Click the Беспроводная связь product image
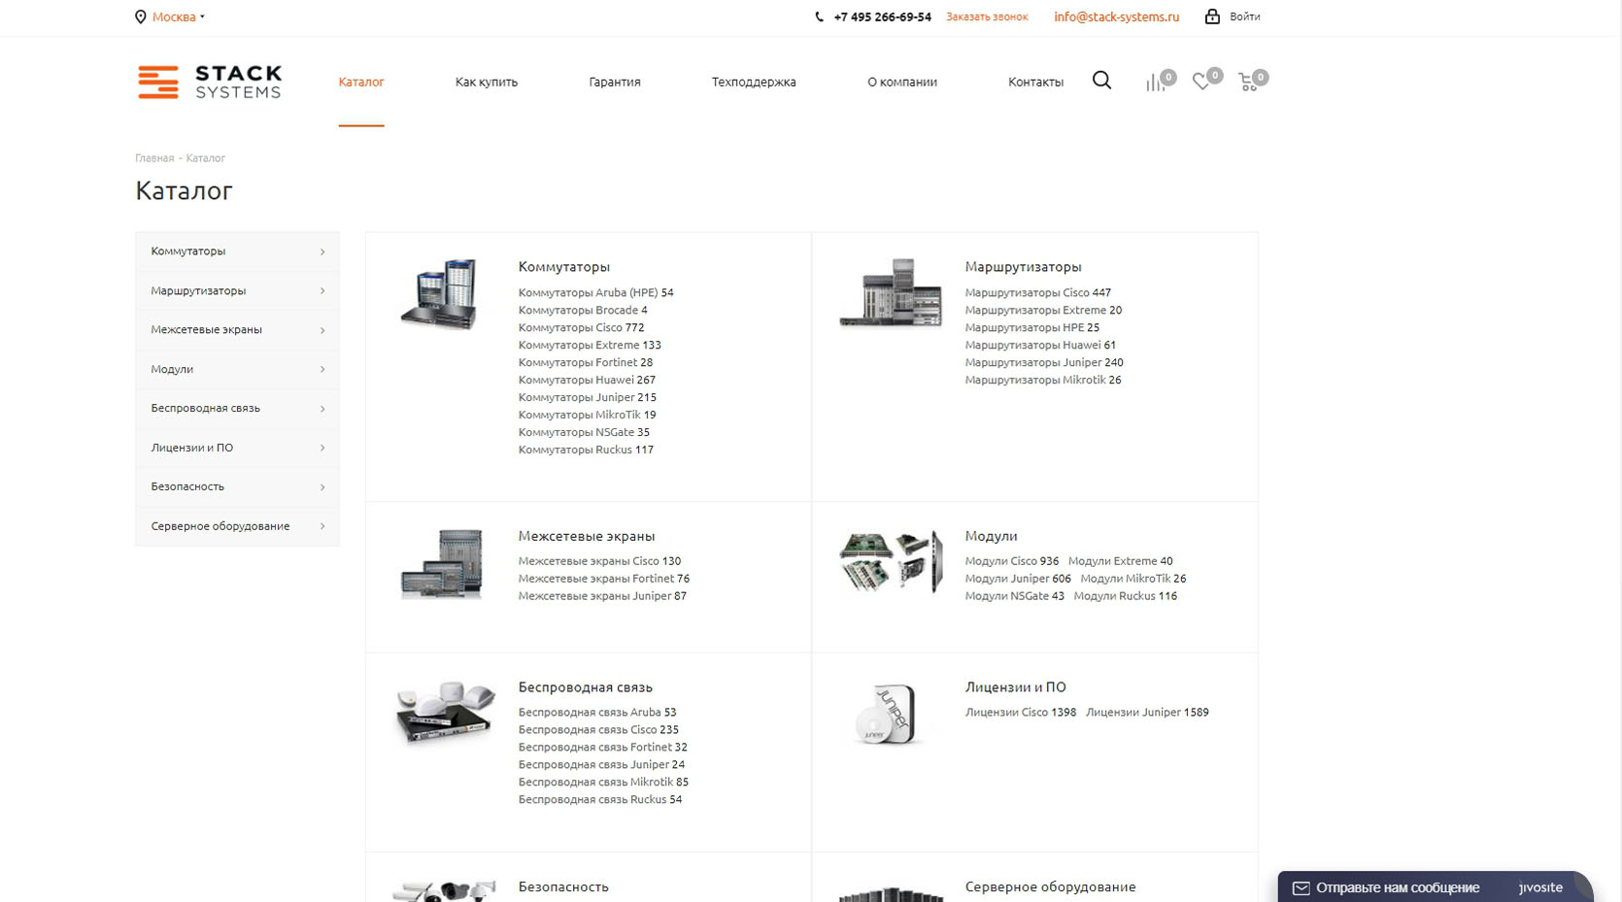The image size is (1622, 902). (x=445, y=712)
